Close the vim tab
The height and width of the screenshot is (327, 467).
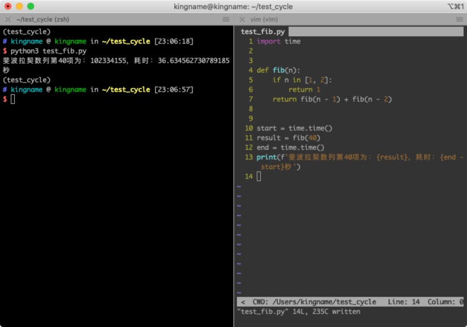tap(242, 20)
